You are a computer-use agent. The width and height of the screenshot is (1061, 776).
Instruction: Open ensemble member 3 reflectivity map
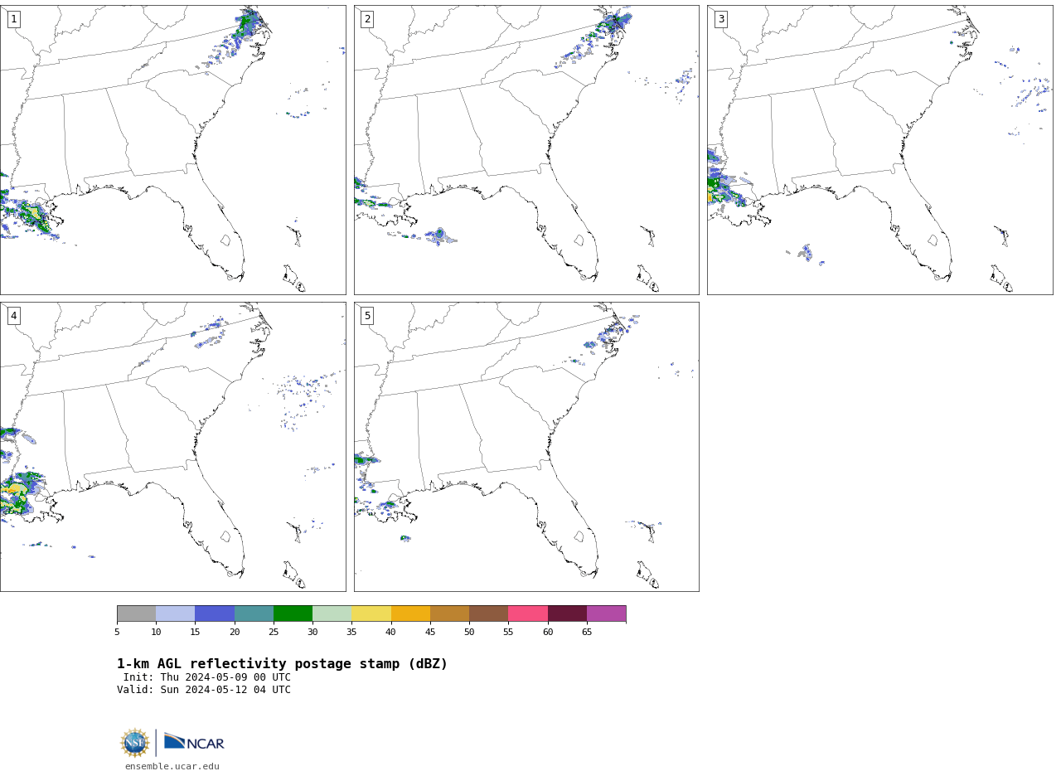click(x=879, y=150)
